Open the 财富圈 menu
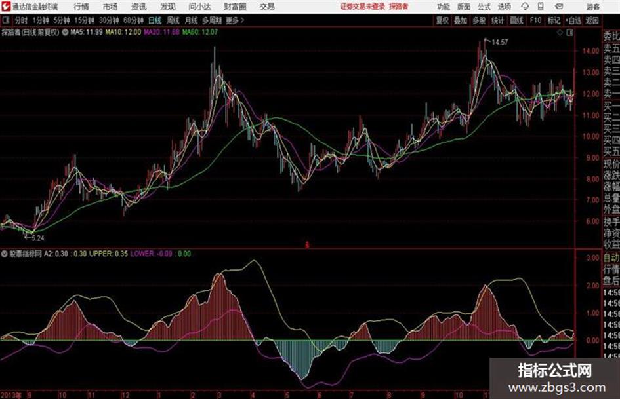Screen dimensions: 620x399 [x=235, y=7]
